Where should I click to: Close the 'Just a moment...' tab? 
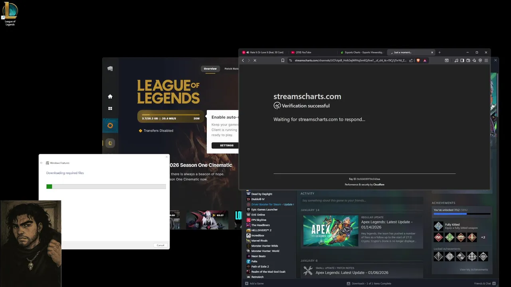[x=432, y=52]
